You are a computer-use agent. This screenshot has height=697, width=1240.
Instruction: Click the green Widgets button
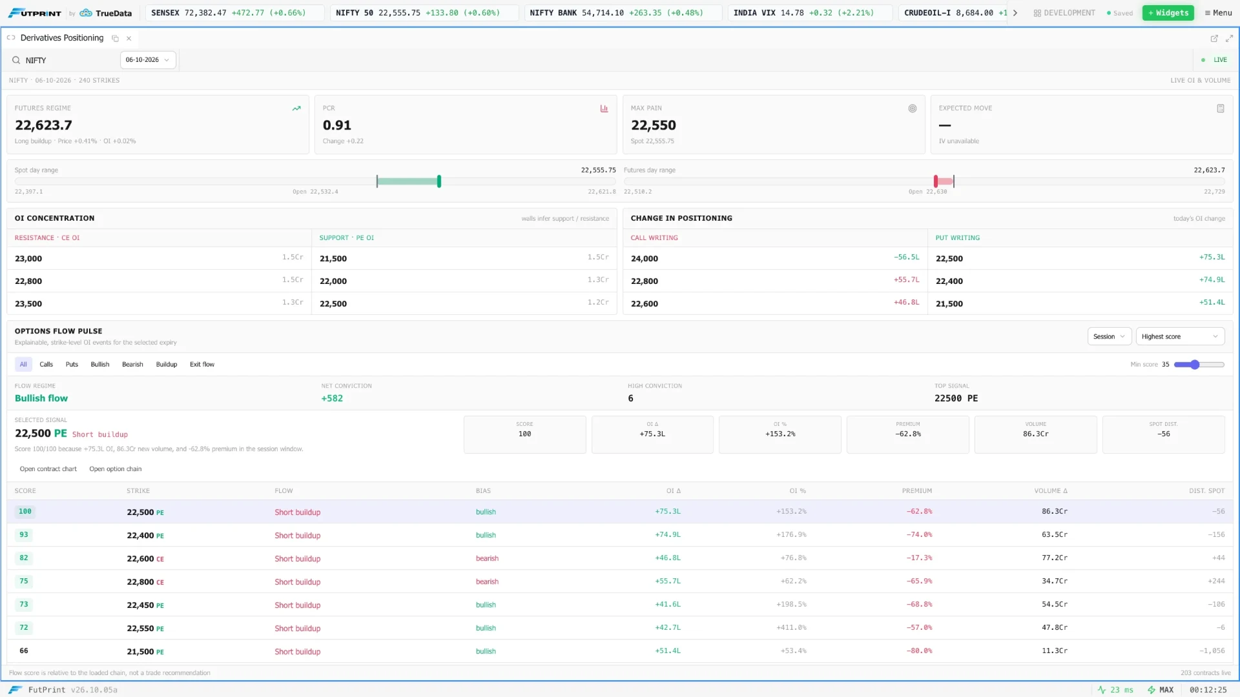[x=1168, y=13]
